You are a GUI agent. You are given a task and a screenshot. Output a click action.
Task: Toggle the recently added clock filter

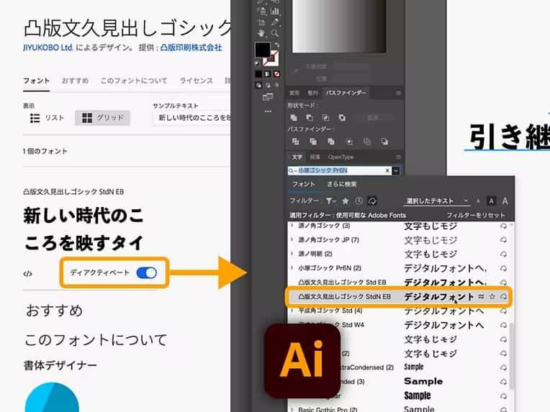359,201
